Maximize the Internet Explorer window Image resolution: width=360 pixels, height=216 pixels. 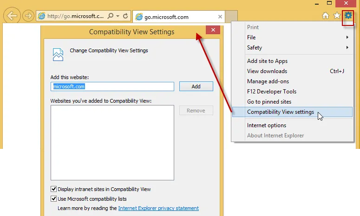(x=329, y=3)
